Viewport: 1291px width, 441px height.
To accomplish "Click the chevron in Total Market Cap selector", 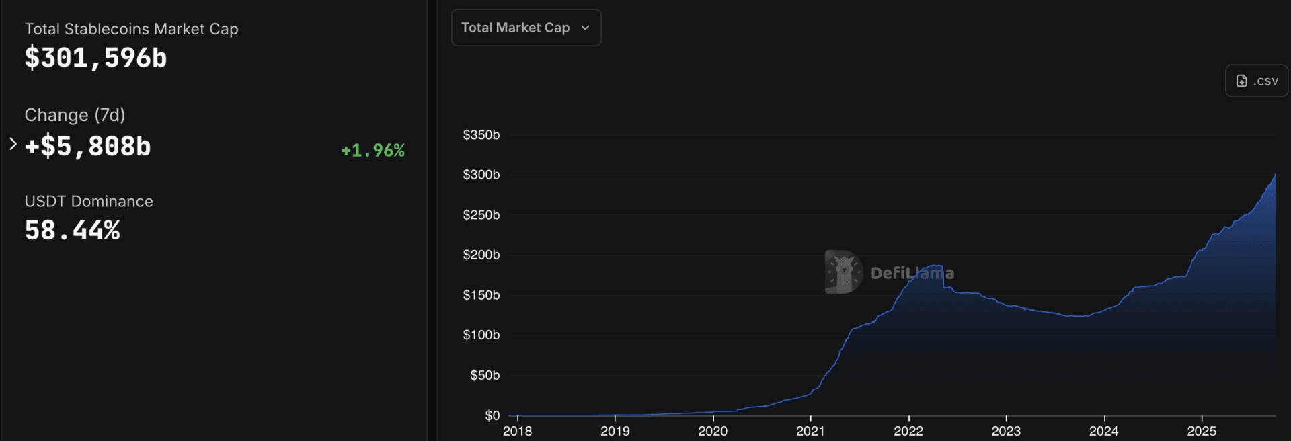I will [585, 28].
